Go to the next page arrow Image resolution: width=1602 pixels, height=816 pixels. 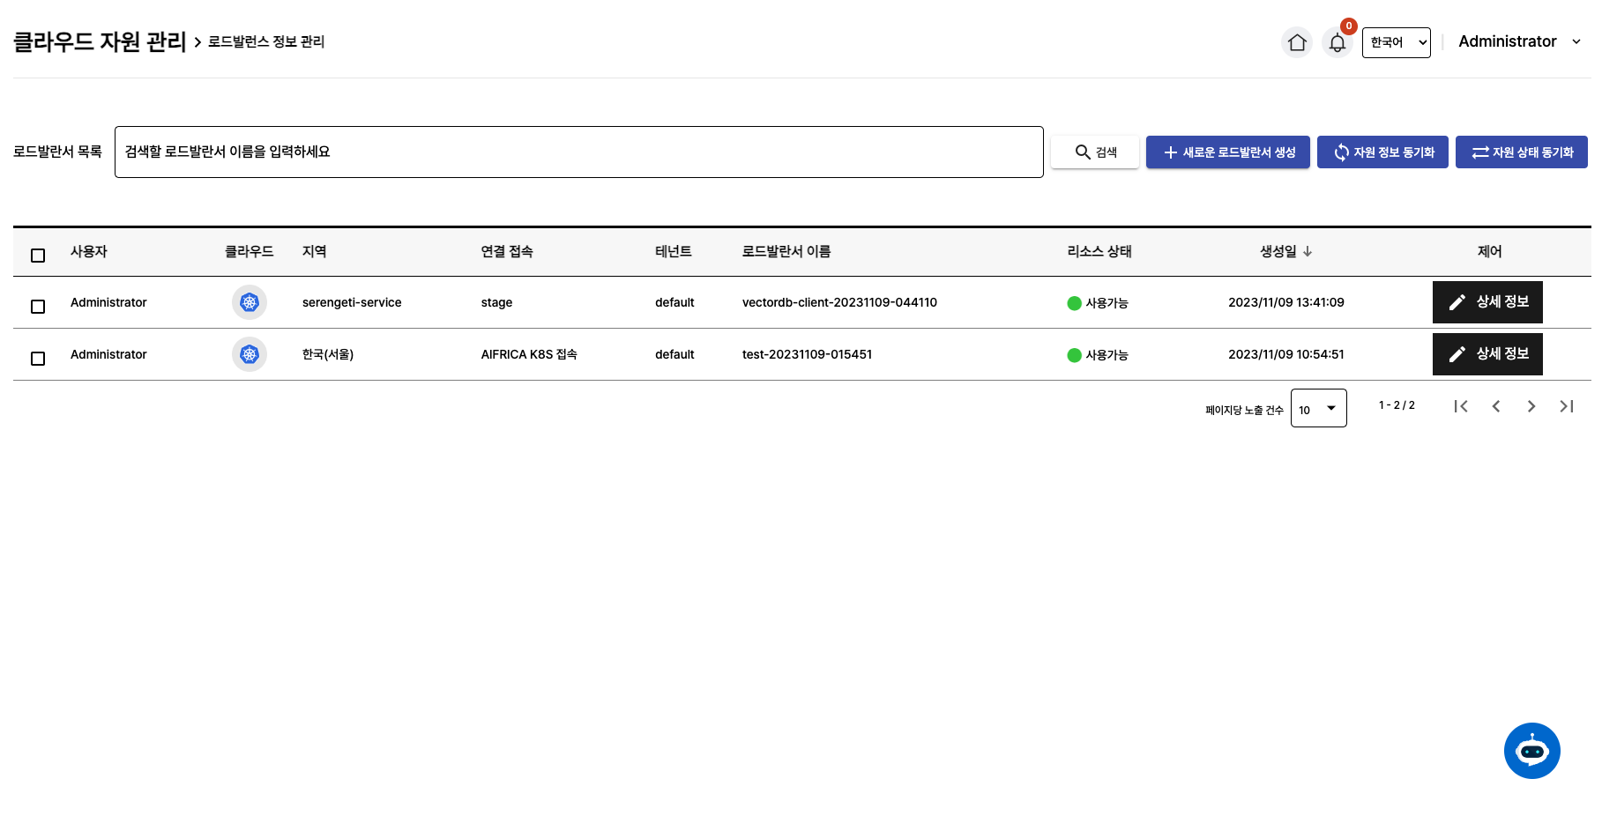[x=1531, y=406]
